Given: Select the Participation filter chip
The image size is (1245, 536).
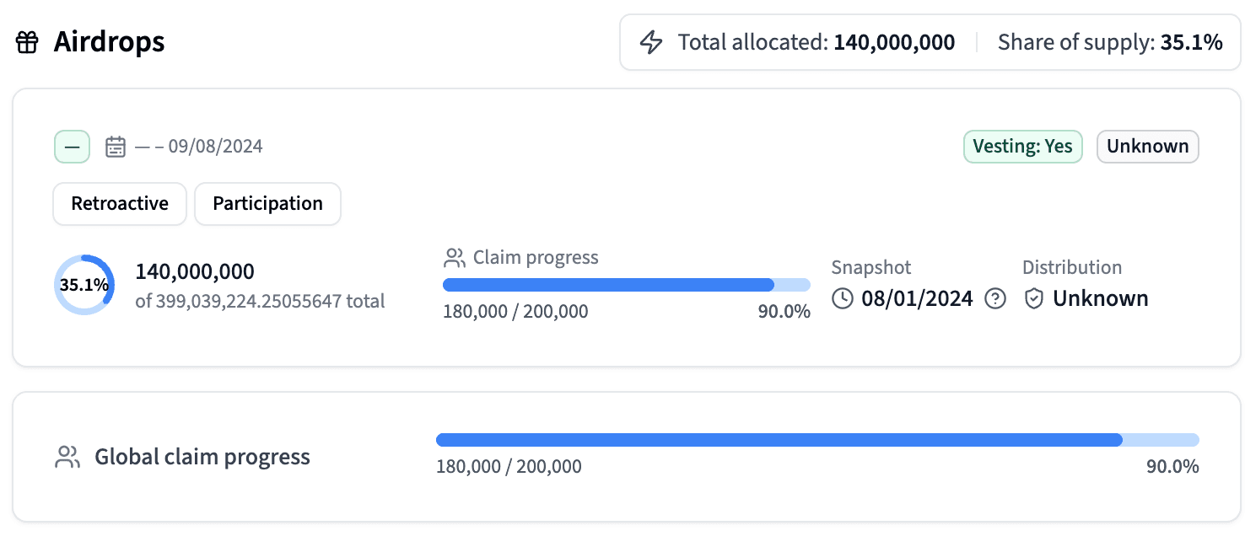Looking at the screenshot, I should point(267,203).
